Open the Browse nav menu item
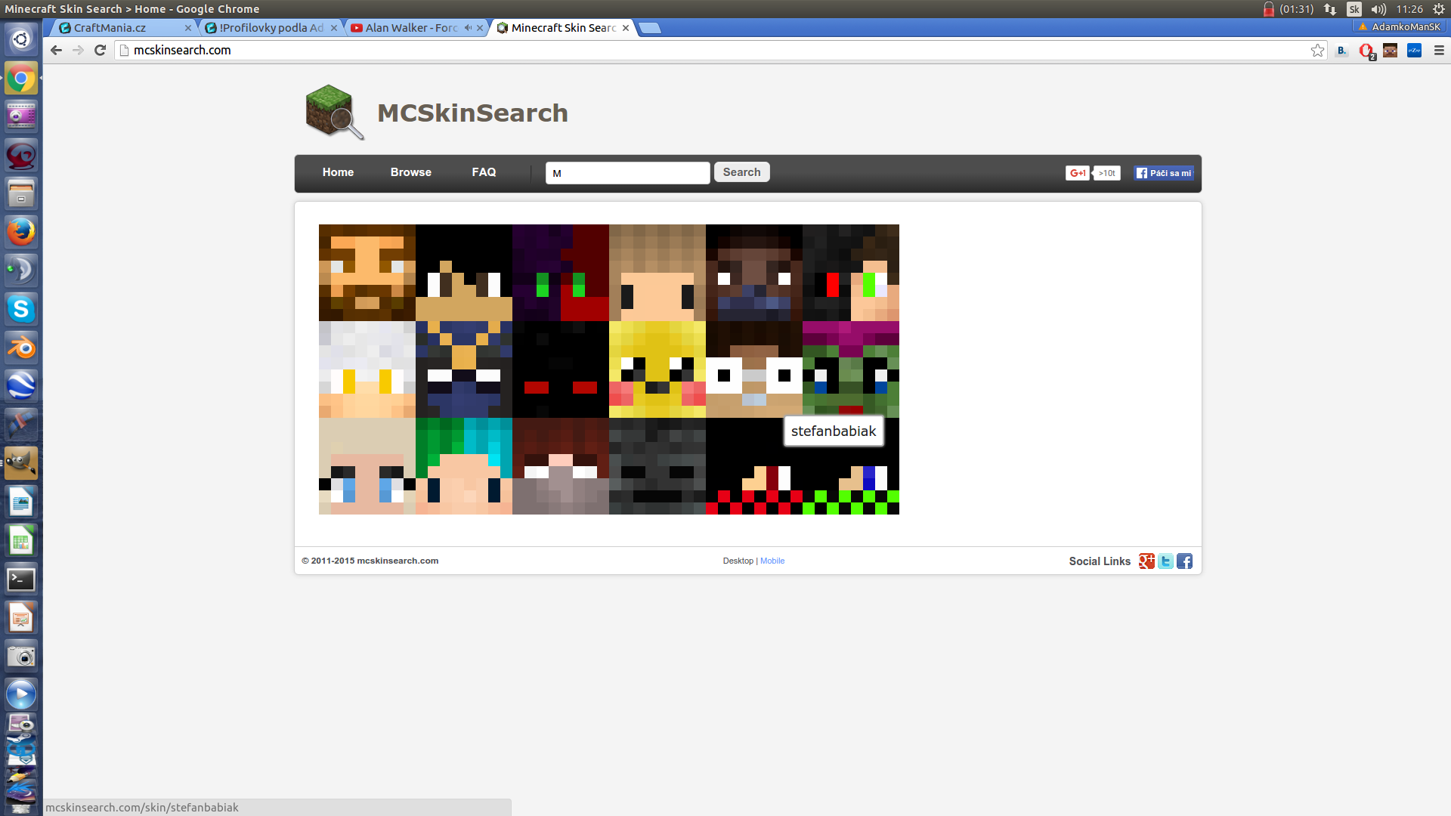This screenshot has height=816, width=1451. [x=411, y=172]
